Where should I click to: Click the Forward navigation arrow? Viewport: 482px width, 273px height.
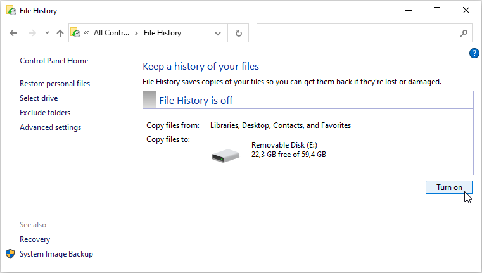(30, 33)
